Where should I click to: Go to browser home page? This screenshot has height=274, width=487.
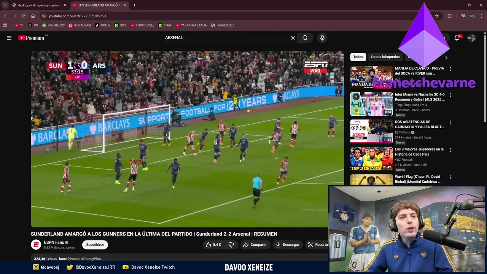coord(33,16)
